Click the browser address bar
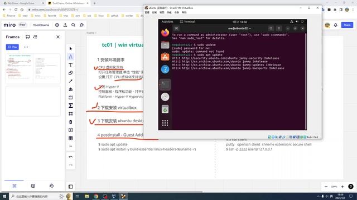This screenshot has width=357, height=200. [84, 9]
